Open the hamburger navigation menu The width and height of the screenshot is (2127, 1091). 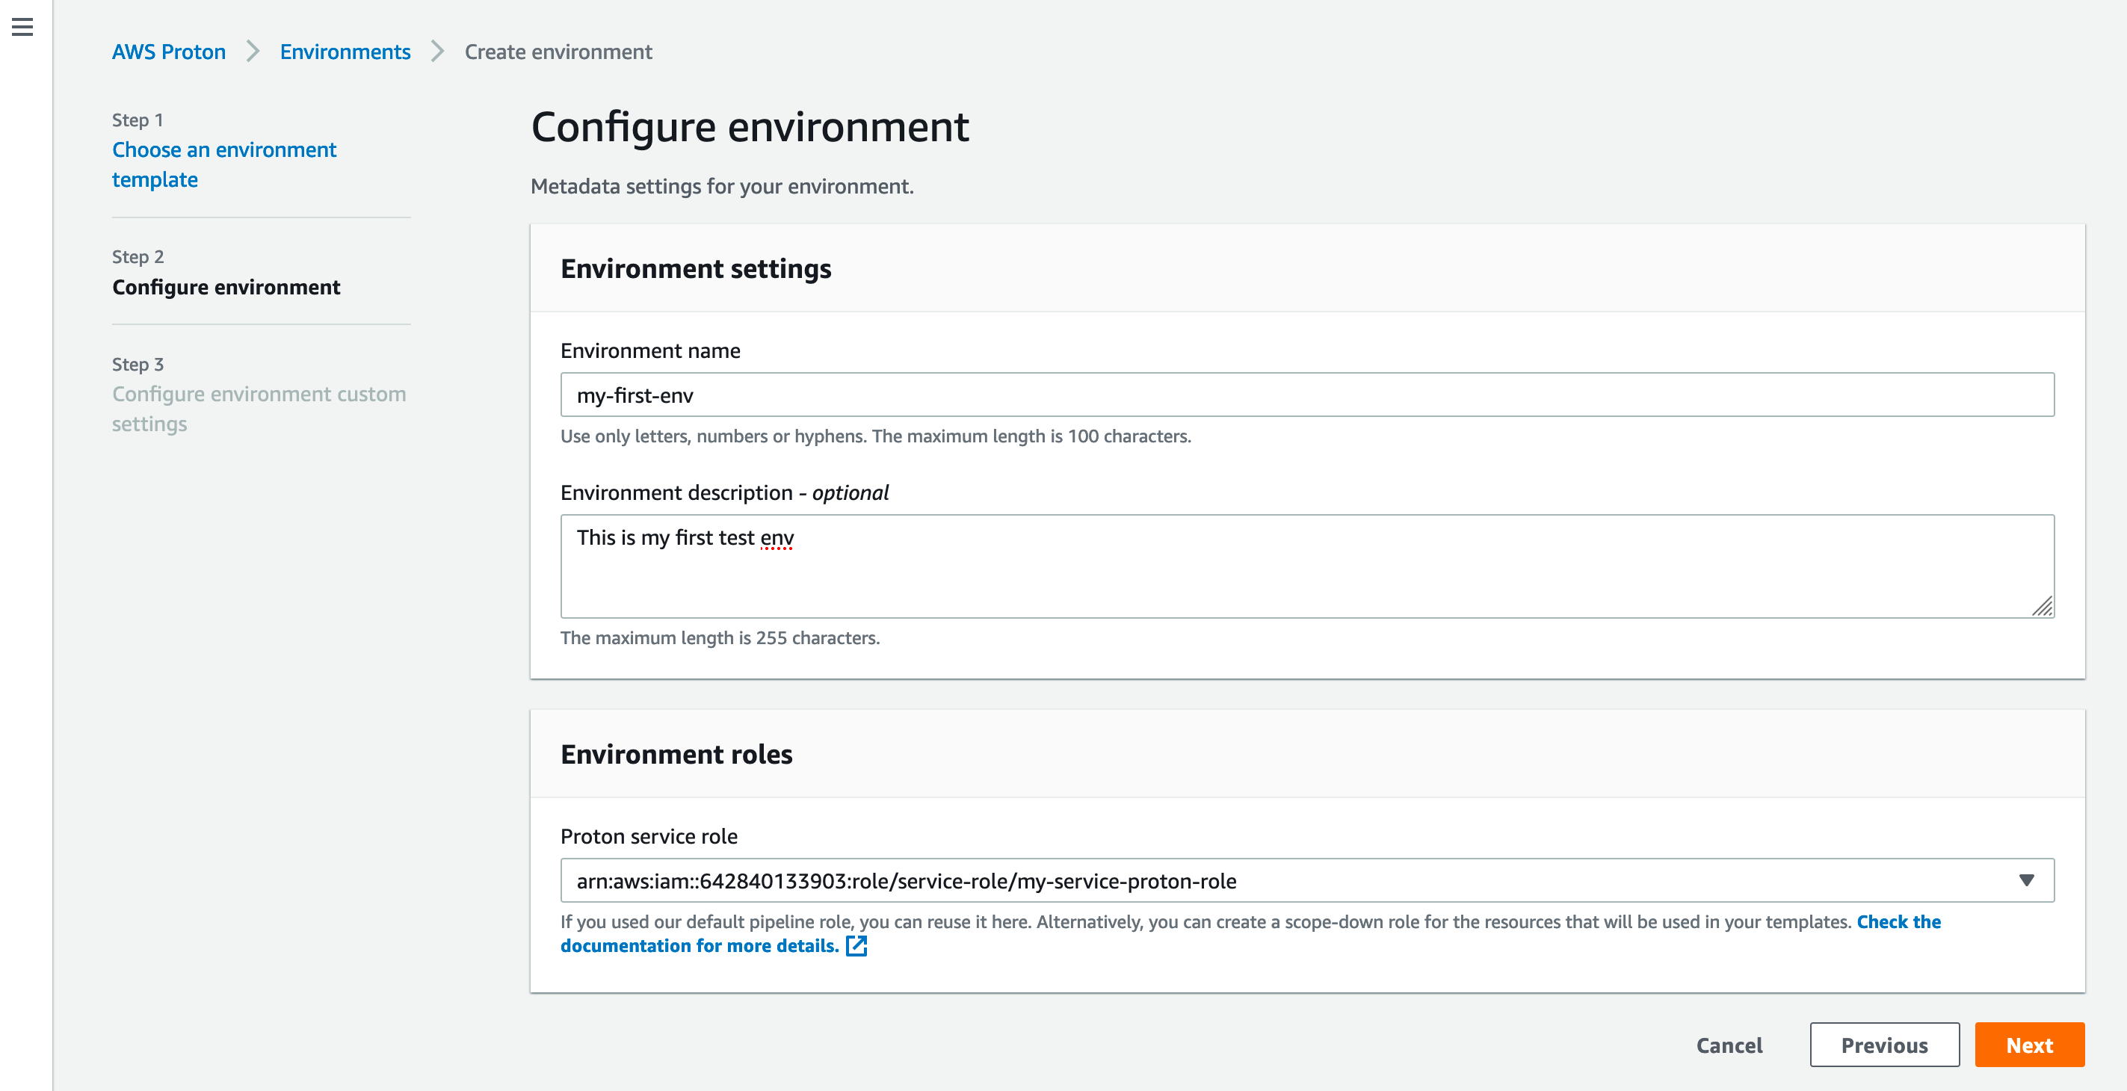[x=22, y=27]
